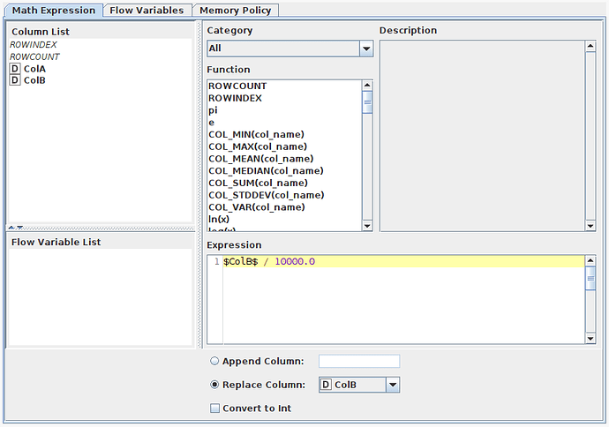Select the ln(x) function

[219, 219]
